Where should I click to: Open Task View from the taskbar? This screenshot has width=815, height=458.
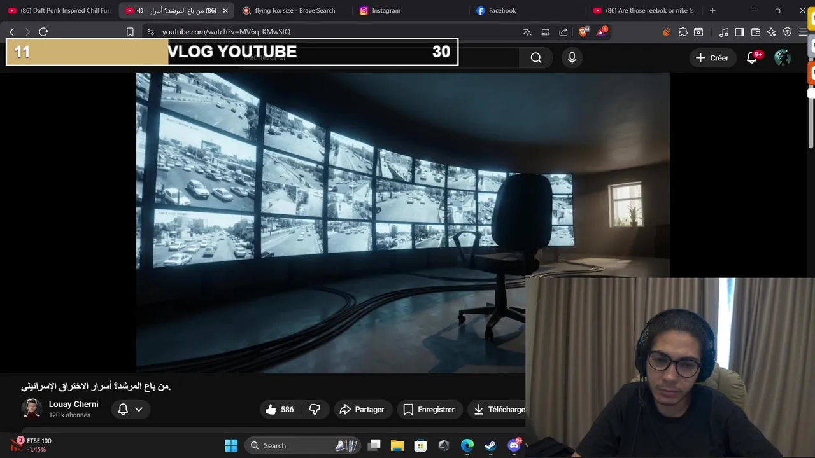[374, 445]
